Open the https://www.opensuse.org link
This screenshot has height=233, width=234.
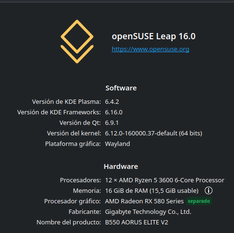[151, 49]
